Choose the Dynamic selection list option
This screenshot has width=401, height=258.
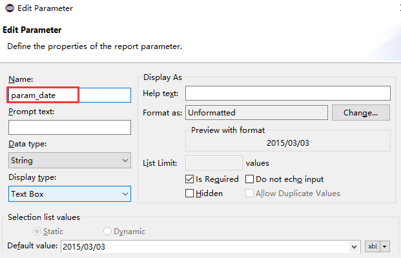[x=108, y=231]
